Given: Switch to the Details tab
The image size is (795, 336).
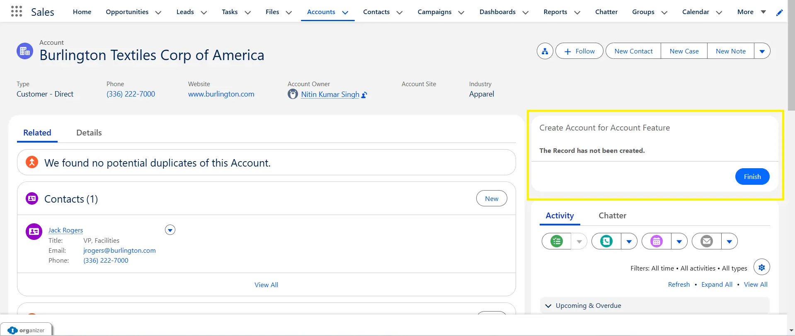Looking at the screenshot, I should (89, 133).
